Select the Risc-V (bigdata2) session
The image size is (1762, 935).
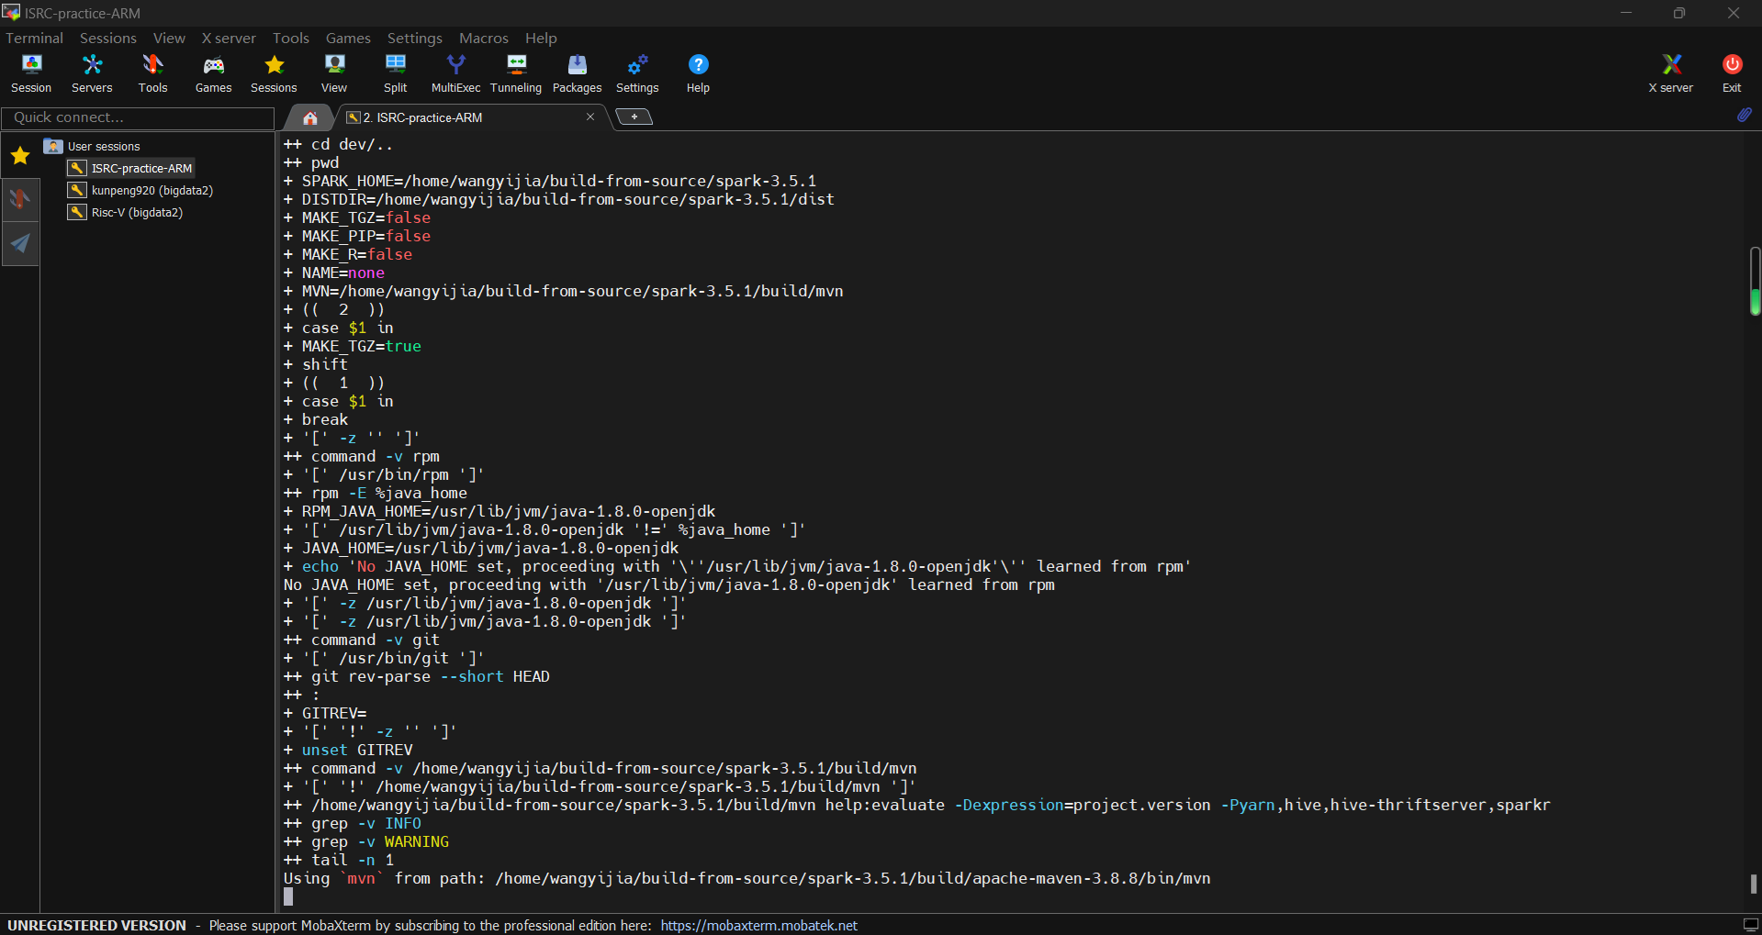point(126,212)
